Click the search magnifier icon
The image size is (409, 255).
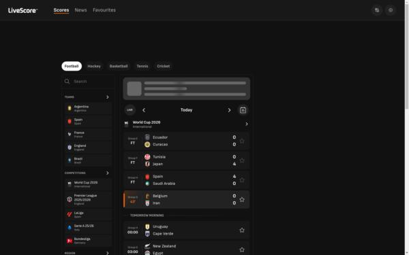pyautogui.click(x=67, y=82)
